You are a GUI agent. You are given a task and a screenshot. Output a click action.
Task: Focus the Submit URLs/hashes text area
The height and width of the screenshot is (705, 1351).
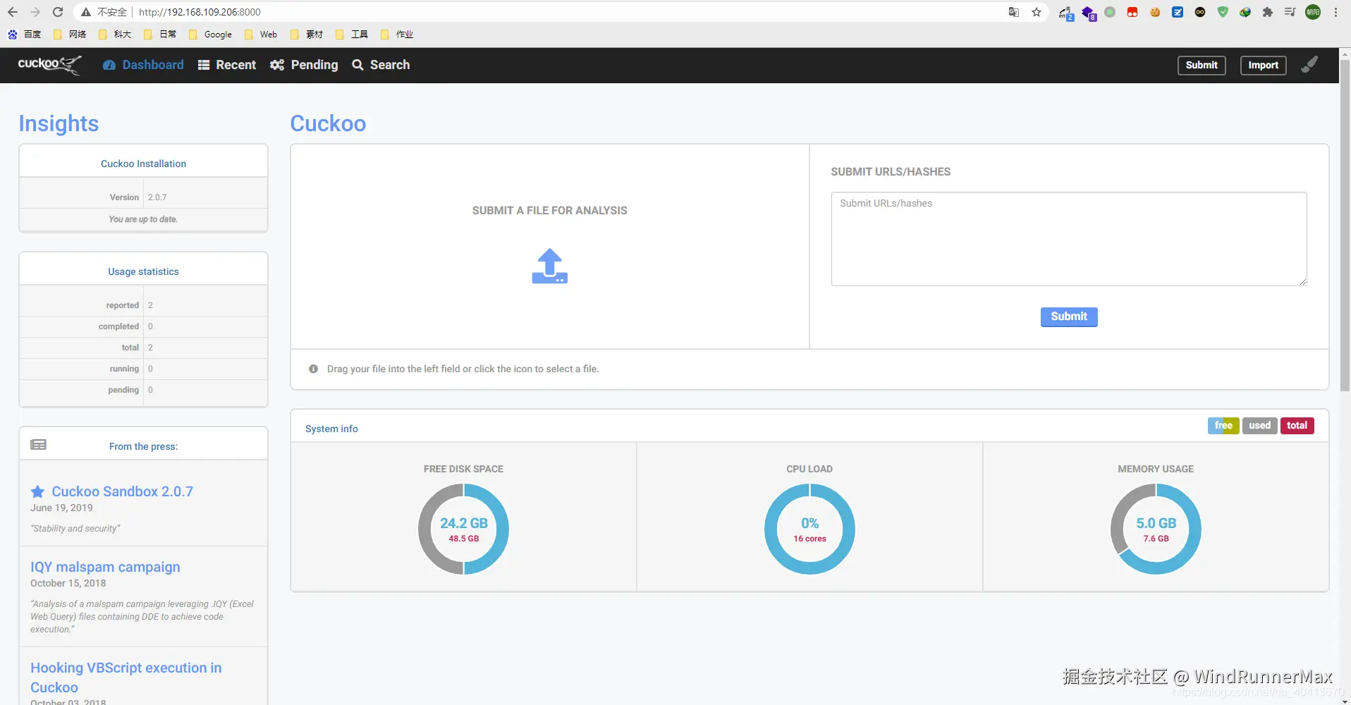pyautogui.click(x=1069, y=239)
